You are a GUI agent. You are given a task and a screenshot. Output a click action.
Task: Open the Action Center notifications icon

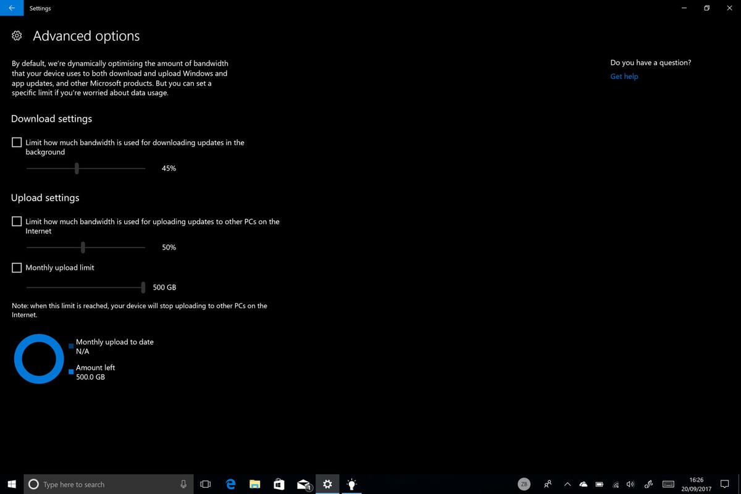coord(725,484)
